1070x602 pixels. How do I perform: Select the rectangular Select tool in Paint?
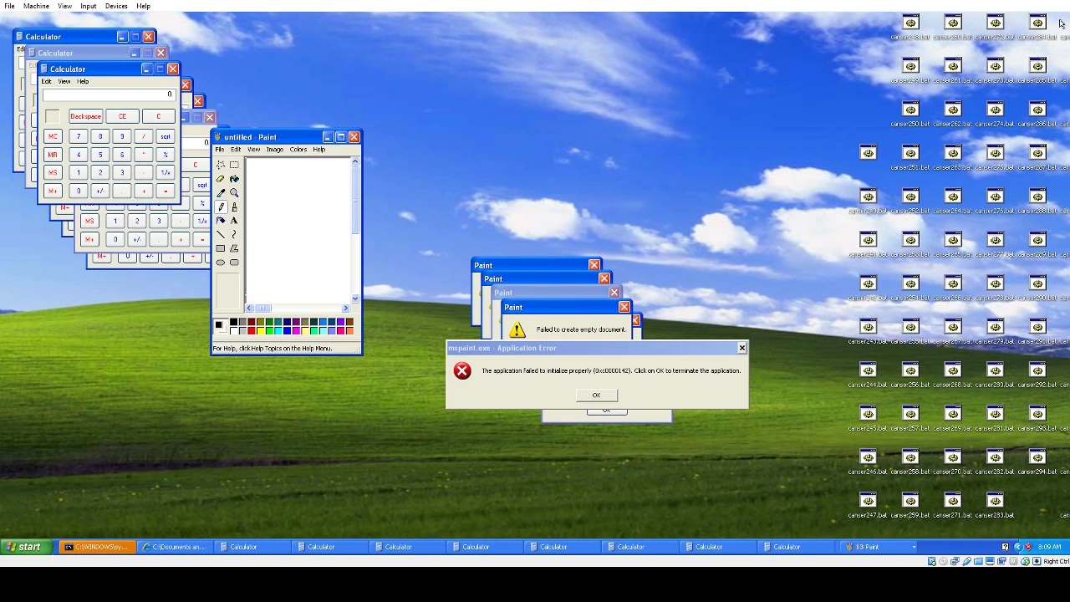point(234,165)
